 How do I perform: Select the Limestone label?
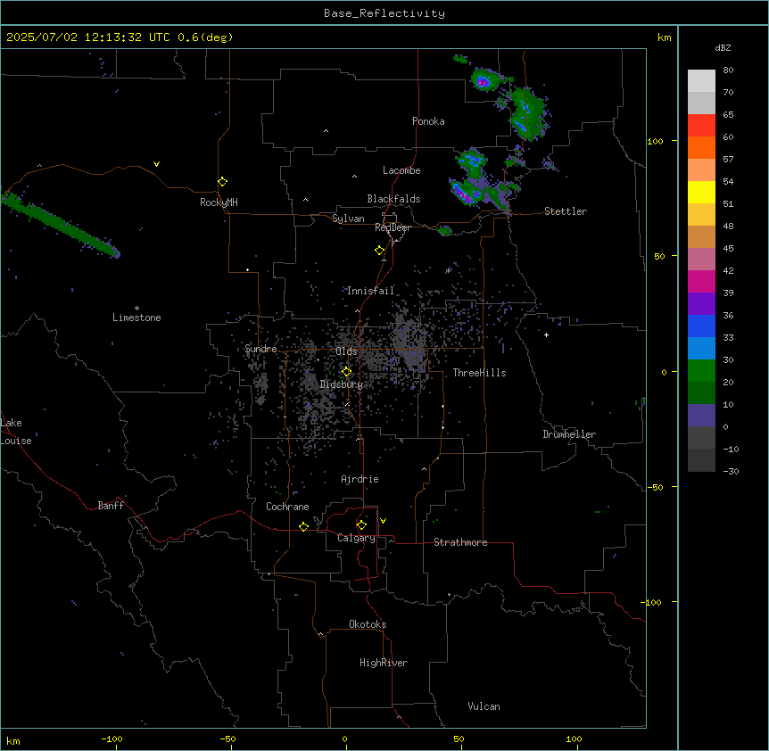(136, 318)
